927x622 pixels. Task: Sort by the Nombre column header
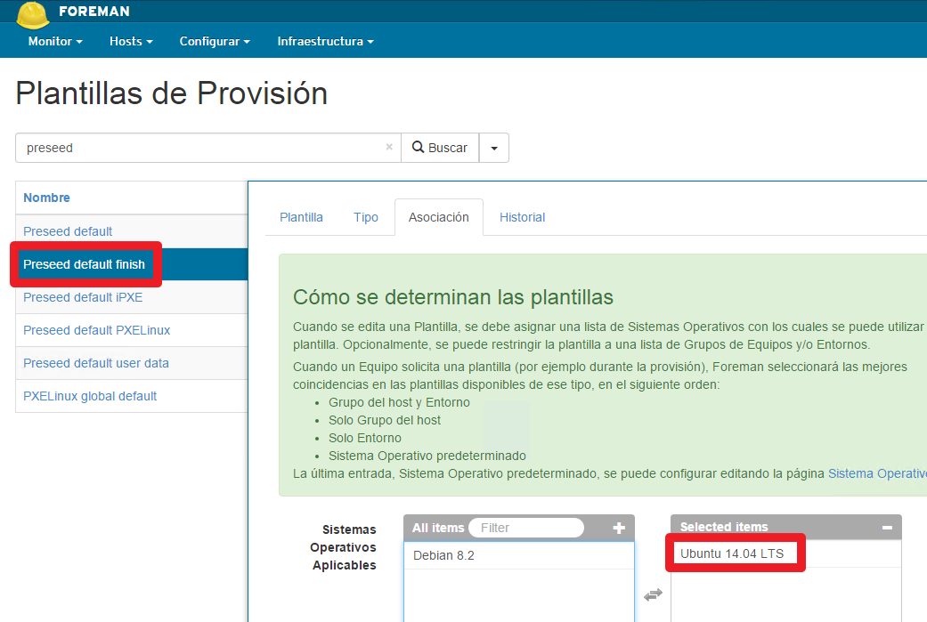46,198
